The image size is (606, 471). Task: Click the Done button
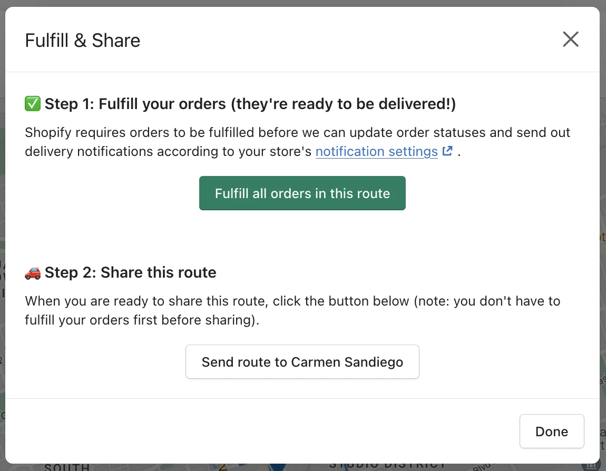[x=552, y=431]
